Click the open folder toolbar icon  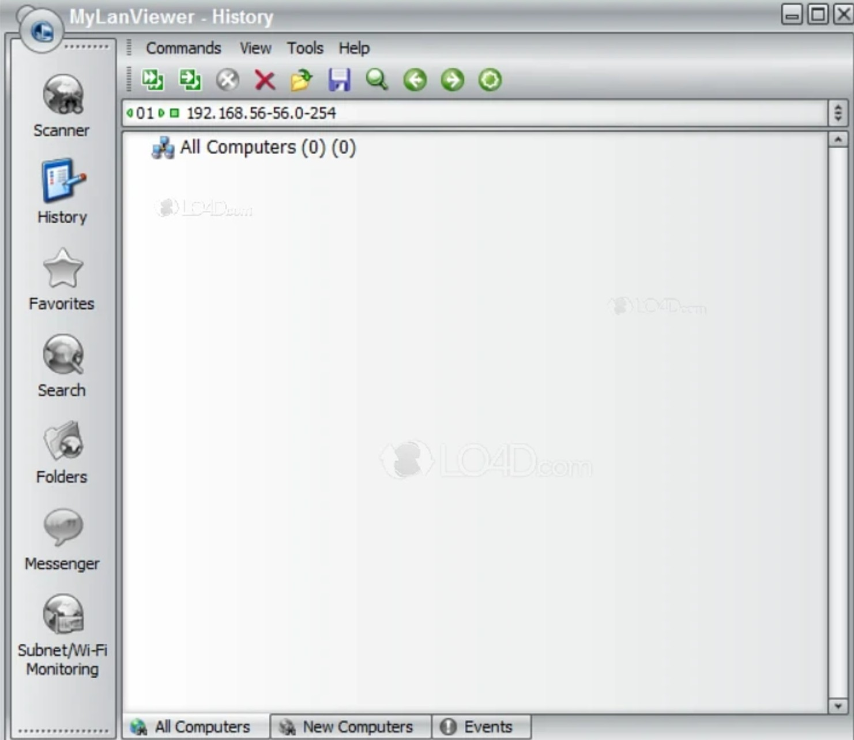[302, 80]
